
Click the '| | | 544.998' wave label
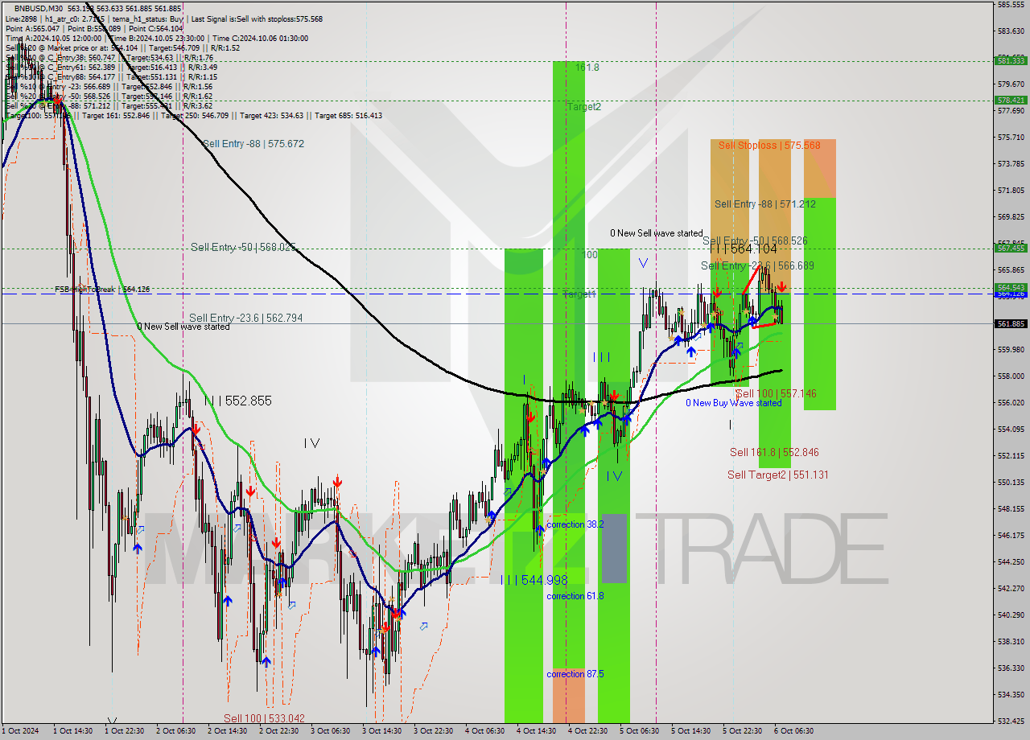pos(534,580)
